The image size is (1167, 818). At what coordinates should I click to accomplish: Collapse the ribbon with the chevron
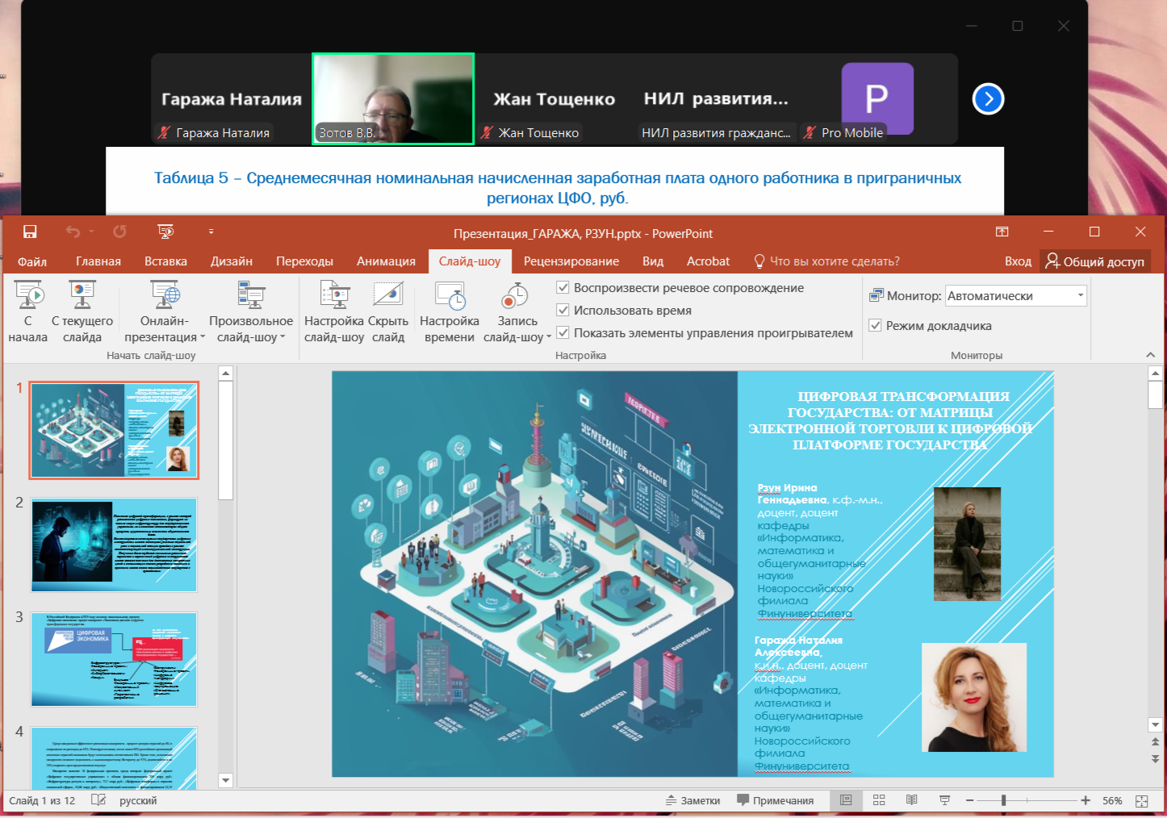(1151, 355)
